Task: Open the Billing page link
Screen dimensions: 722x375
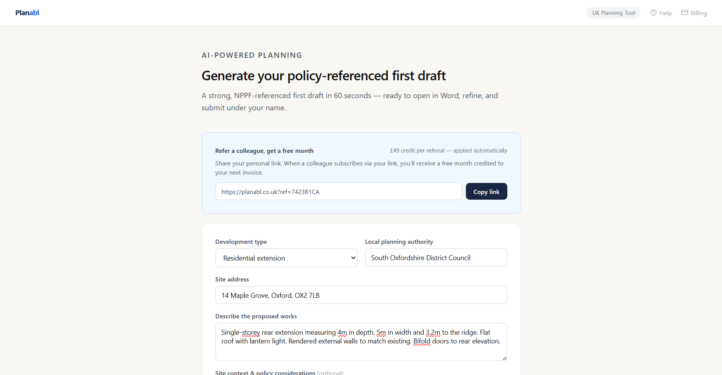Action: [x=694, y=13]
